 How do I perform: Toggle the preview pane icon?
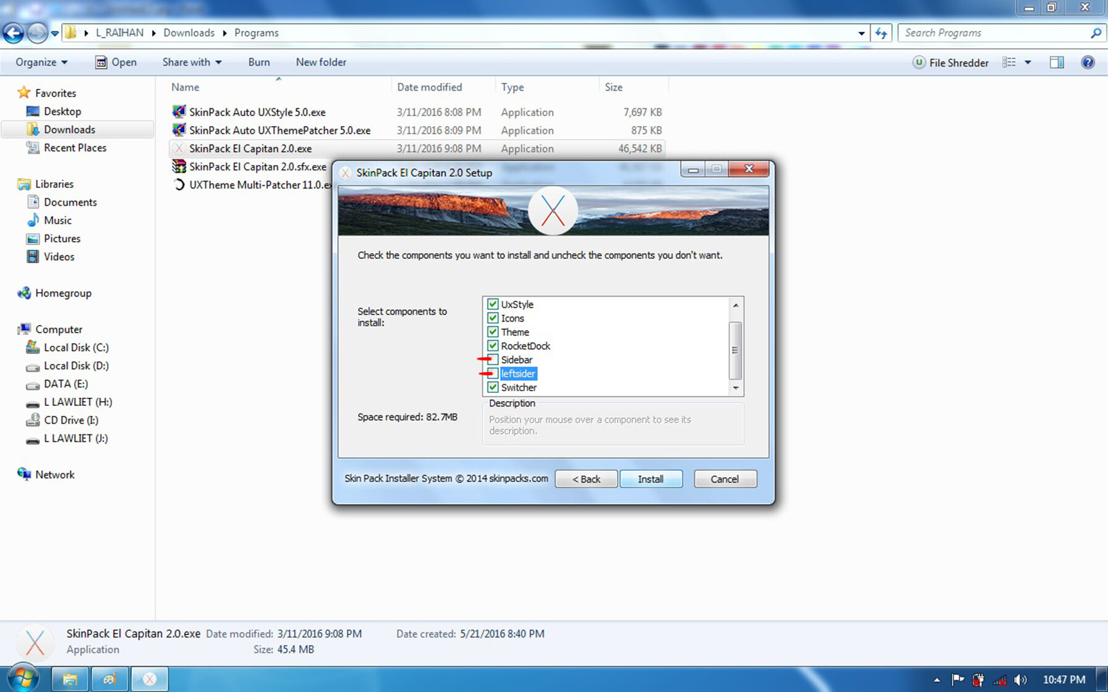click(1057, 62)
